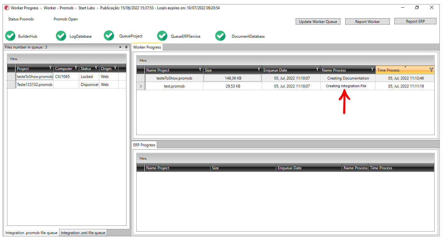
Task: Maximize the Worker Progress window
Action: pyautogui.click(x=417, y=8)
